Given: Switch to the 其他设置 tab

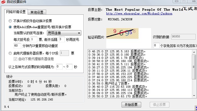Looking at the screenshot, I should click(38, 12).
